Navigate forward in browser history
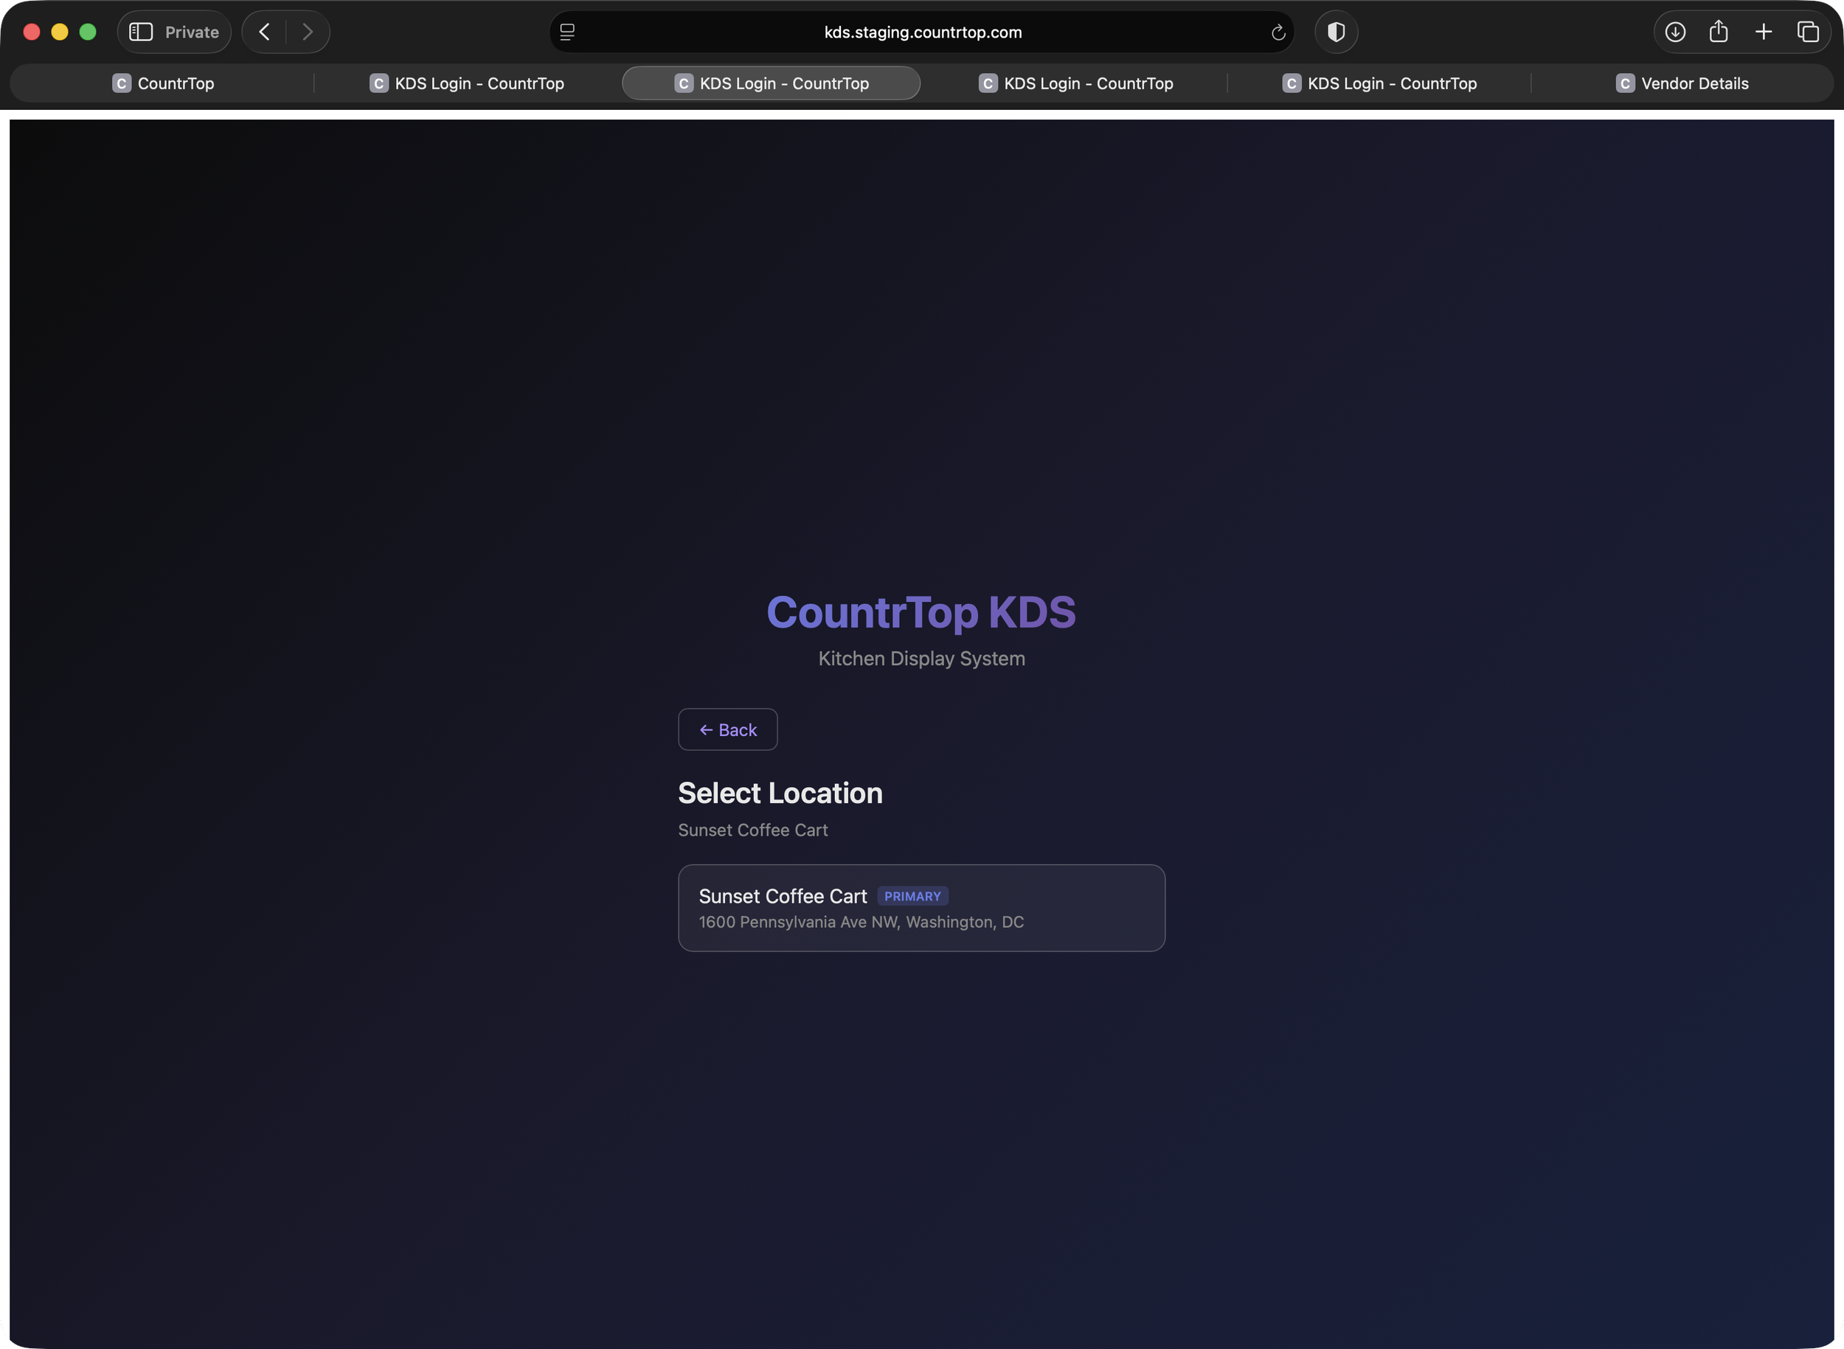Viewport: 1844px width, 1349px height. pos(308,32)
